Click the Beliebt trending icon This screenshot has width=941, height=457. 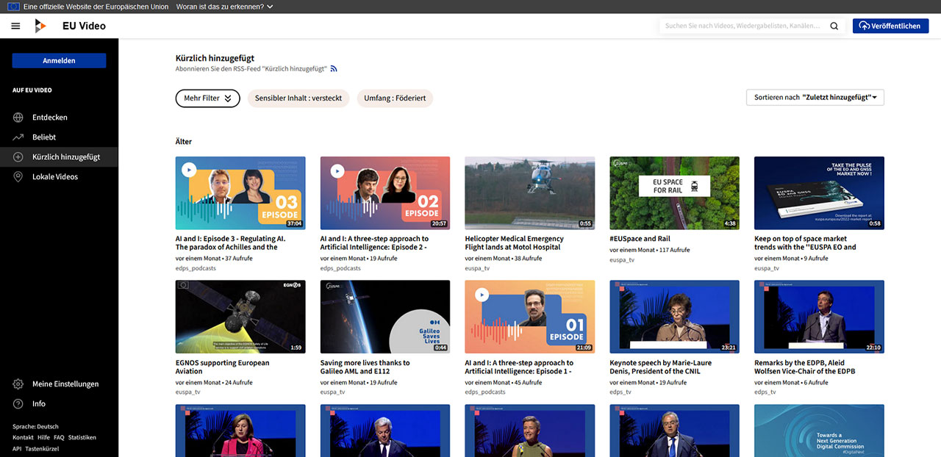point(18,137)
